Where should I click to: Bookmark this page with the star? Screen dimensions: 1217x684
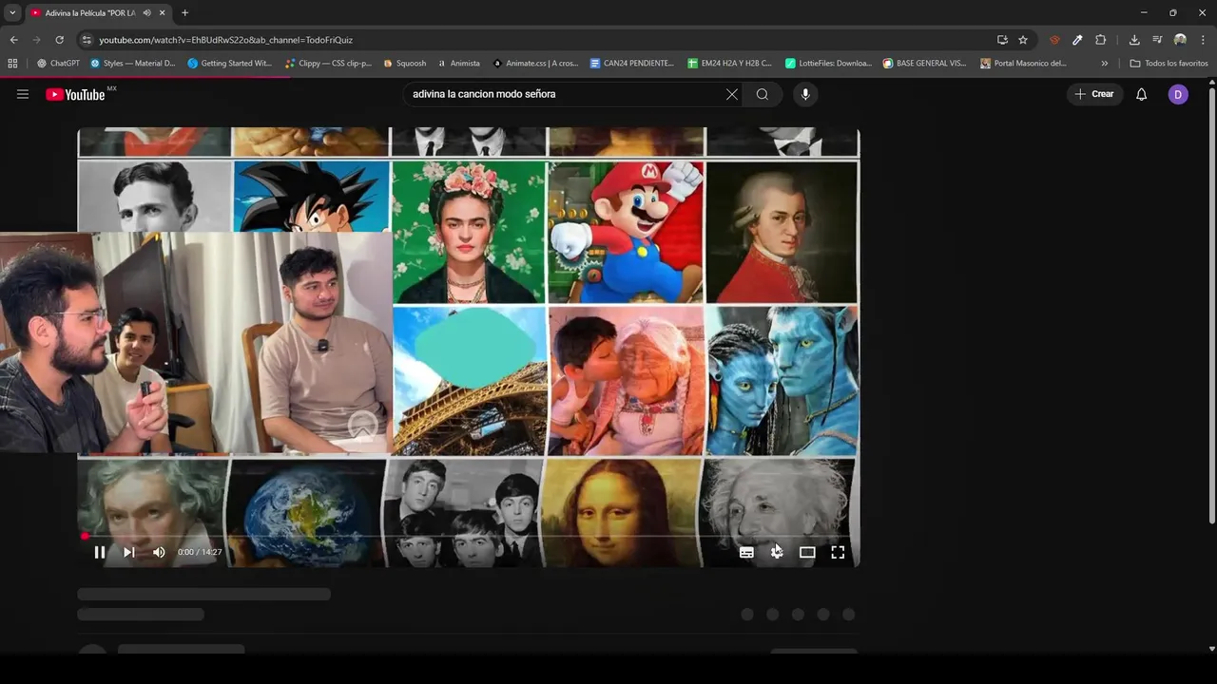[1023, 40]
